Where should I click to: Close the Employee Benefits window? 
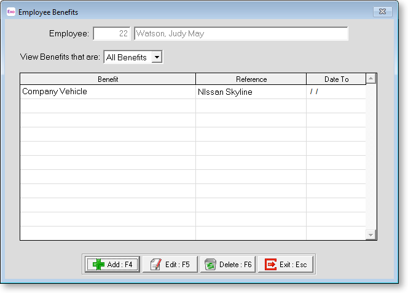(382, 12)
